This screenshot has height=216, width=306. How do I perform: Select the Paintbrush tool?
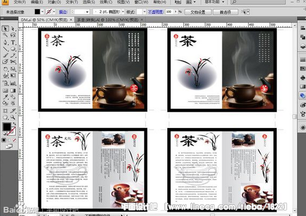(5, 55)
